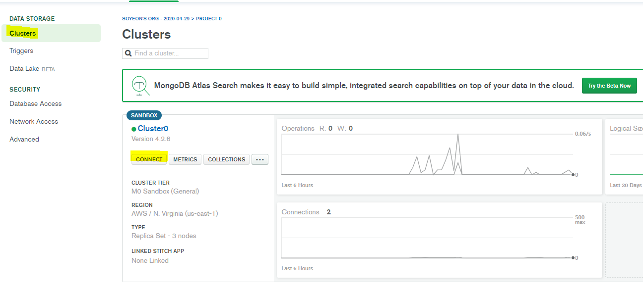Screen dimensions: 643x295
Task: Open Triggers in the sidebar
Action: pos(21,51)
